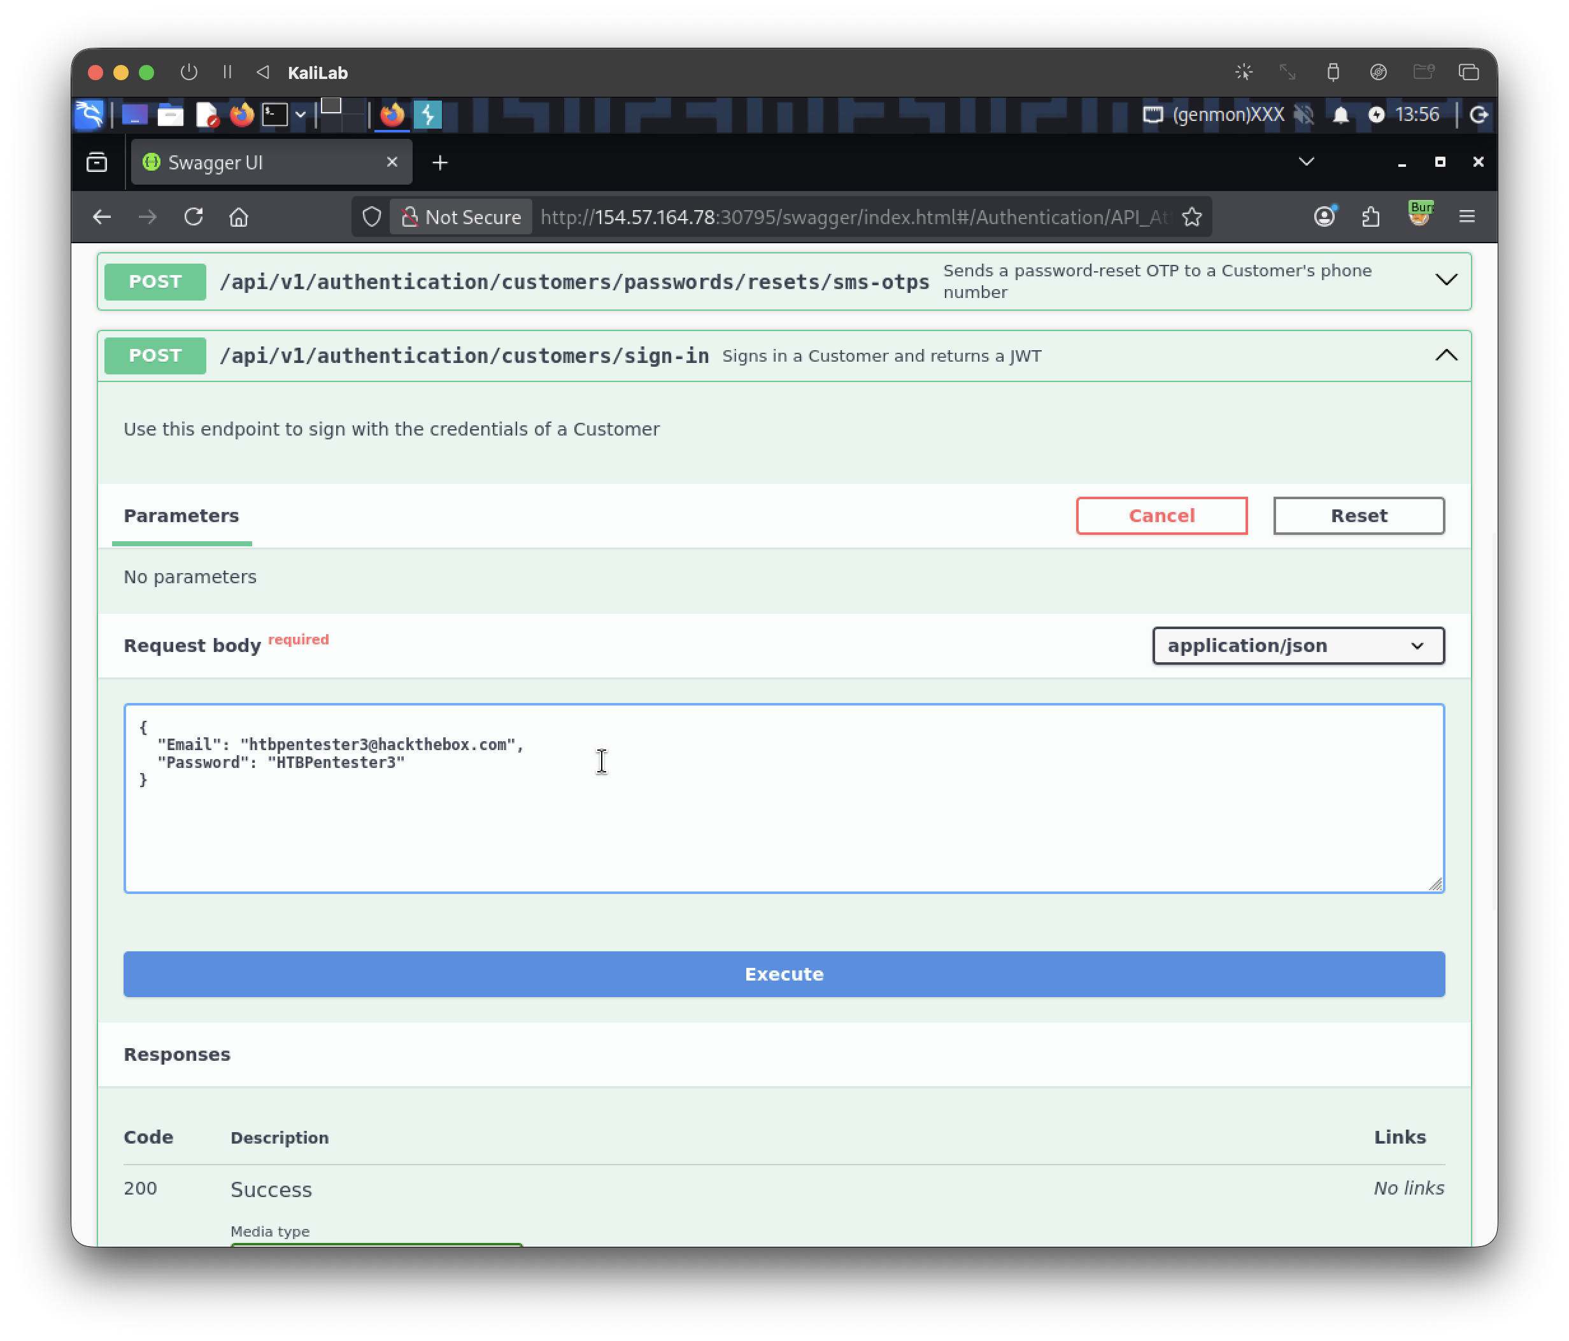
Task: Click the Reset button
Action: click(1358, 516)
